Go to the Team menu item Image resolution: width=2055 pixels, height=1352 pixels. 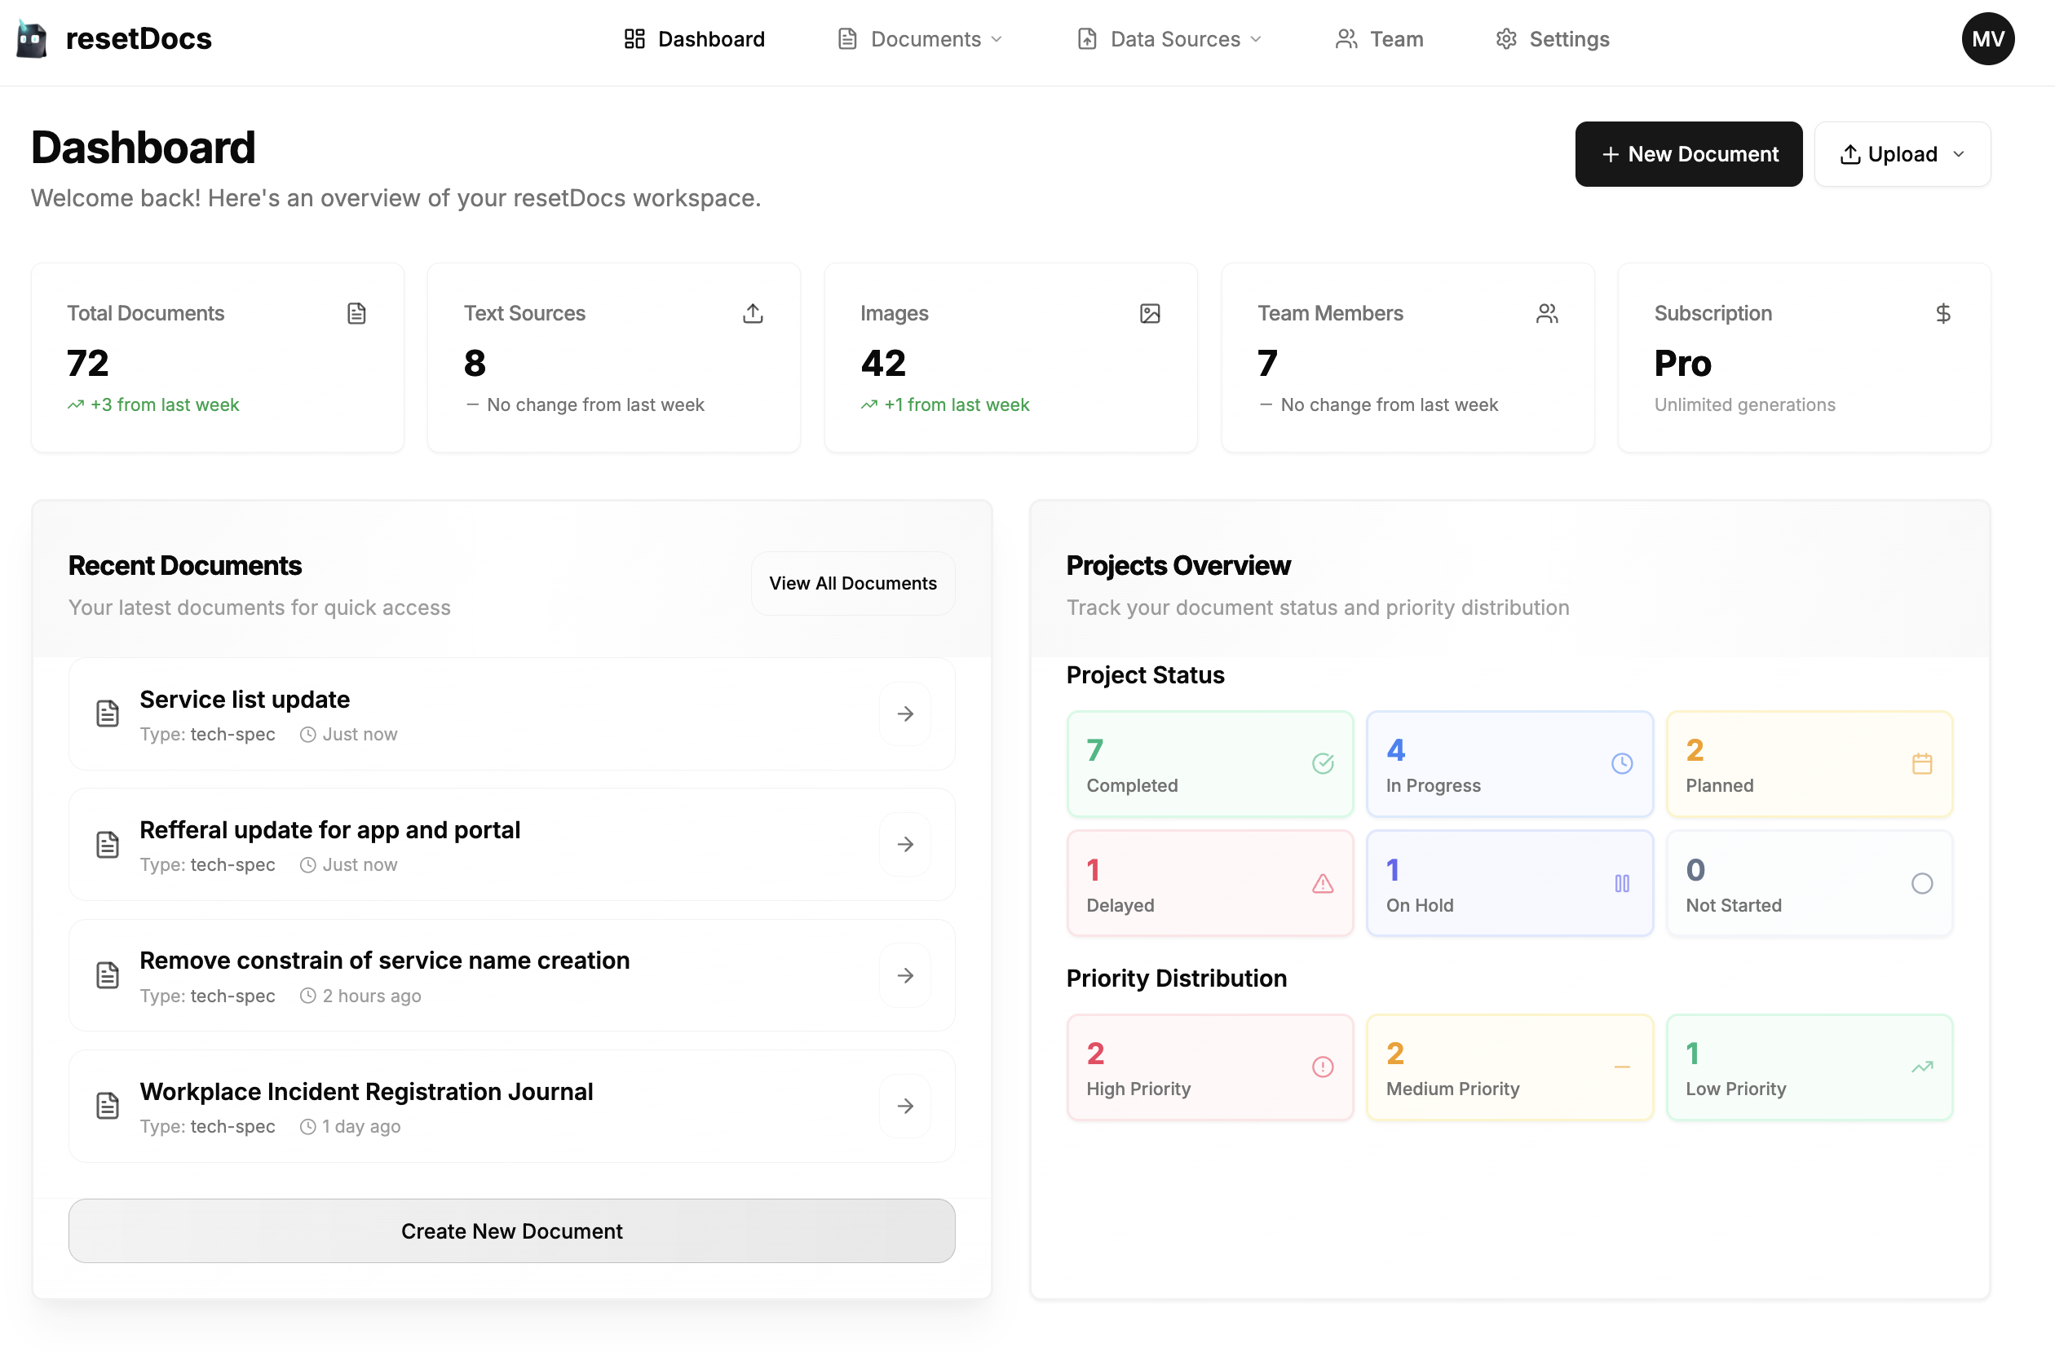click(x=1379, y=39)
